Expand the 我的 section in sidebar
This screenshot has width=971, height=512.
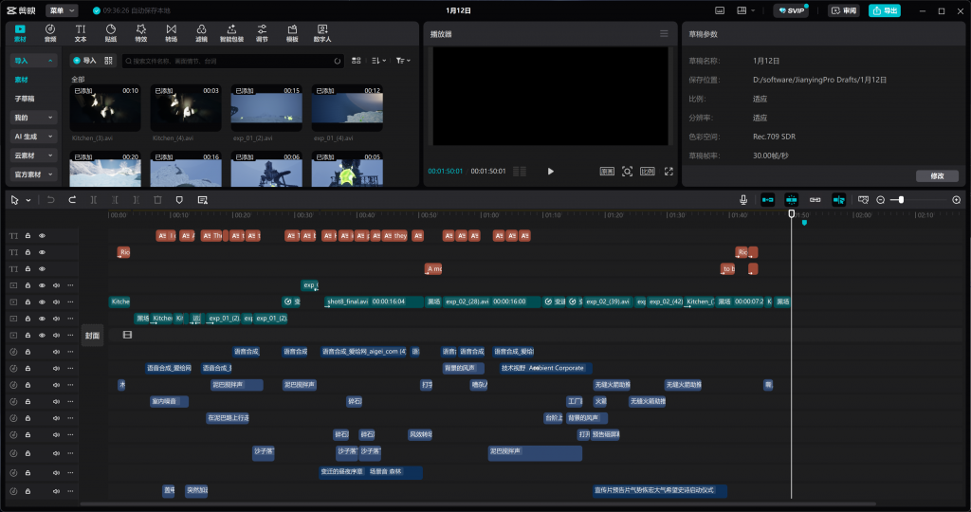click(33, 118)
